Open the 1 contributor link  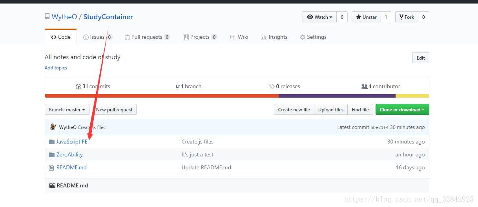(381, 86)
